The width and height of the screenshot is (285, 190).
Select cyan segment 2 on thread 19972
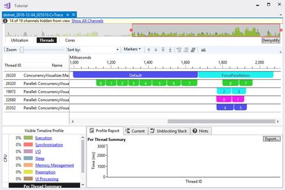tap(224, 91)
